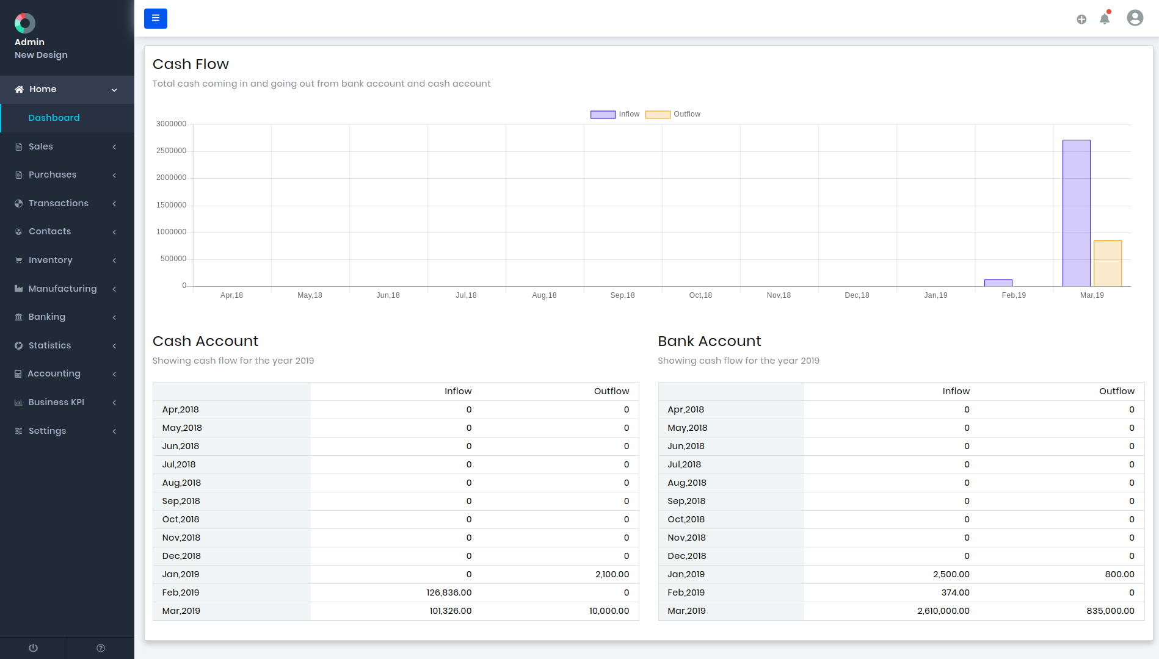Toggle the Outflow legend swatch
1159x659 pixels.
(658, 115)
